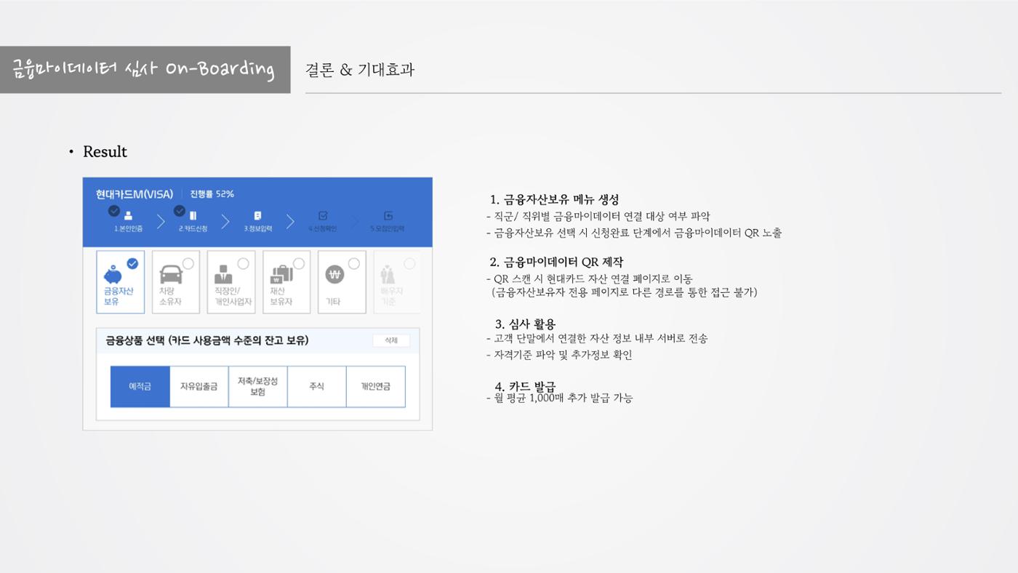The image size is (1018, 573).
Task: Click the piggy bank icon for 금융자산 보유
Action: [113, 276]
